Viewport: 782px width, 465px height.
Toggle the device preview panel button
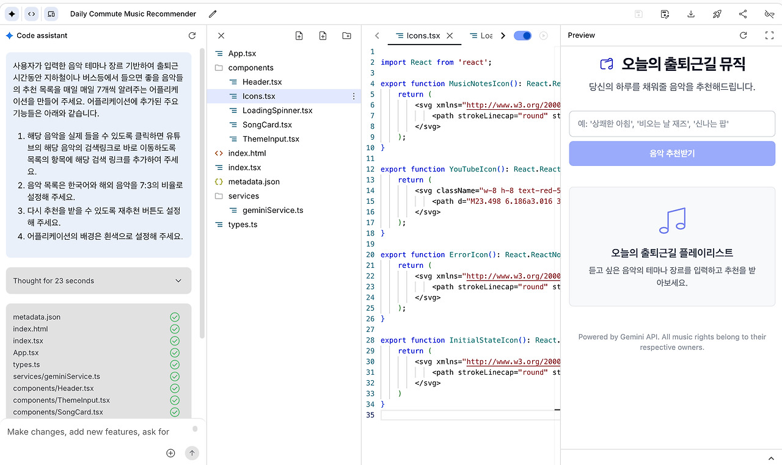coord(51,13)
